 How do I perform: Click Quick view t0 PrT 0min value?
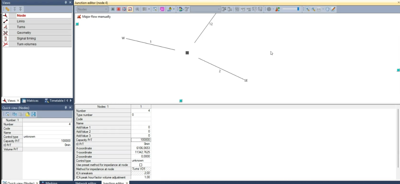47,145
